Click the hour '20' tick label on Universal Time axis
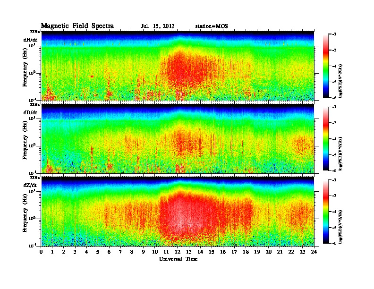The width and height of the screenshot is (374, 289). [x=269, y=252]
